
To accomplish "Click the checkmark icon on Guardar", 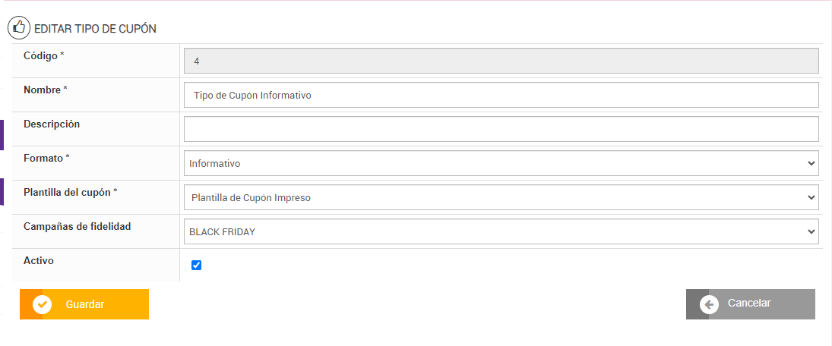I will point(43,304).
